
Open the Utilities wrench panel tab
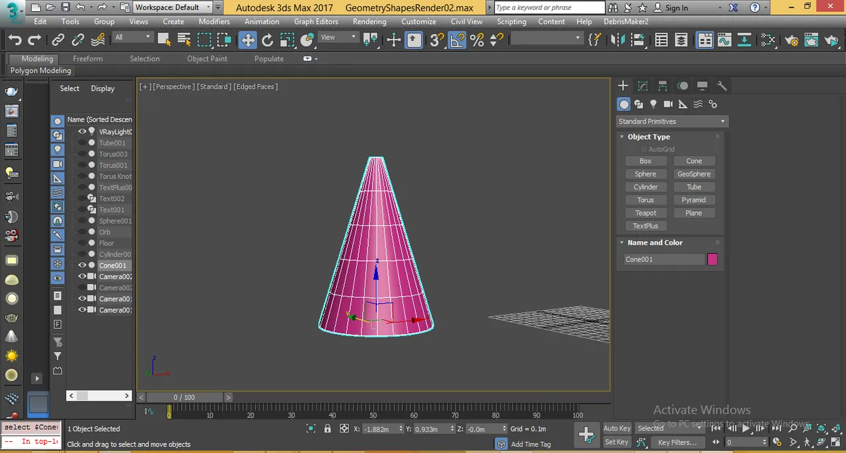point(722,86)
